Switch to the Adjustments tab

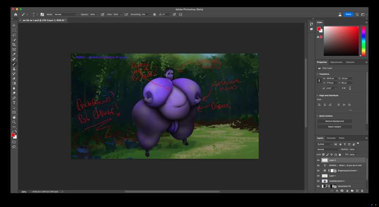(336, 62)
